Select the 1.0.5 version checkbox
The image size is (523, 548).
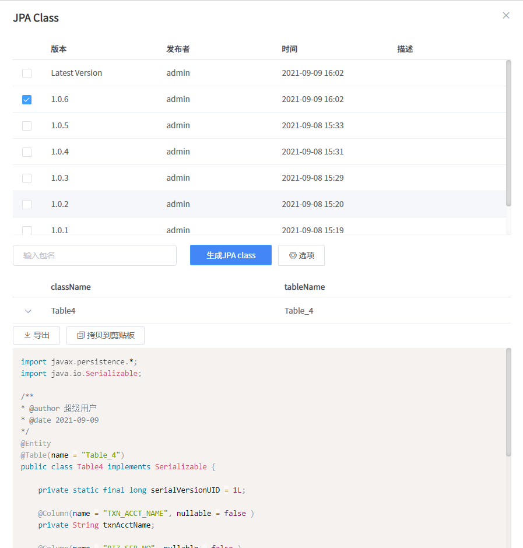pos(27,126)
